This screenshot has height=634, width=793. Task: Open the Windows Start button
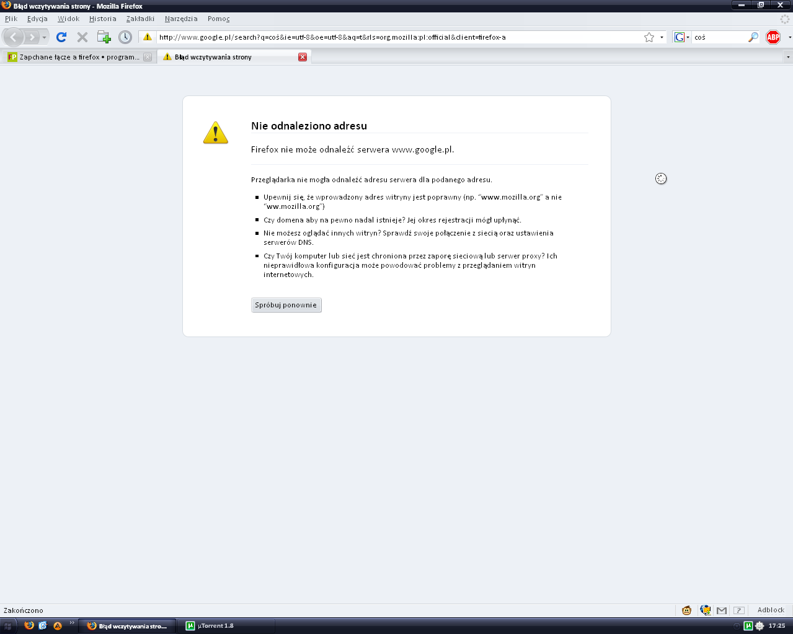point(7,626)
